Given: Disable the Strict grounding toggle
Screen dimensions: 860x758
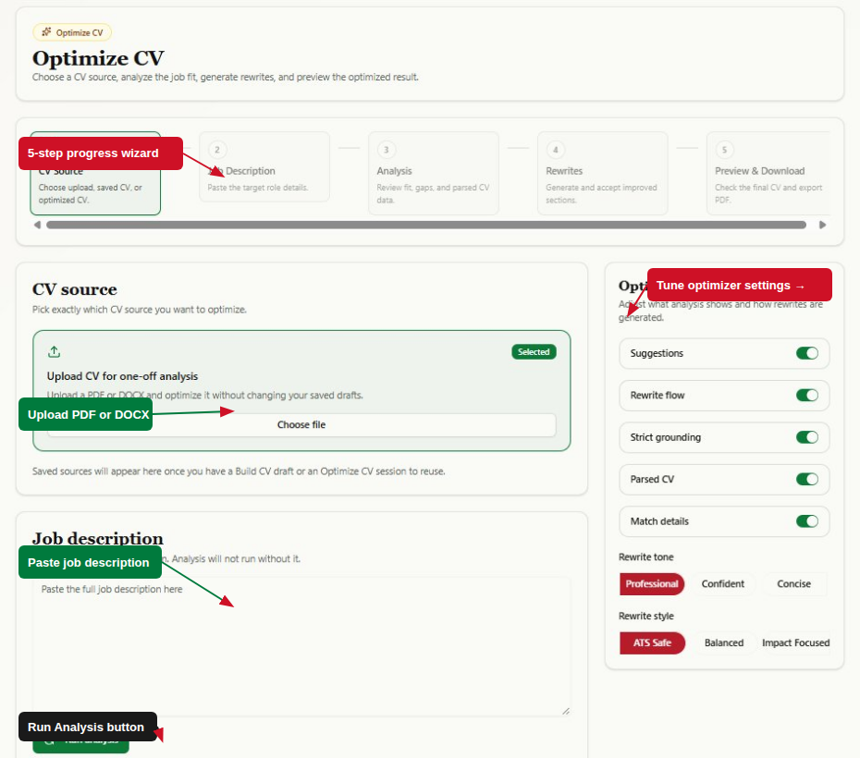Looking at the screenshot, I should 806,437.
